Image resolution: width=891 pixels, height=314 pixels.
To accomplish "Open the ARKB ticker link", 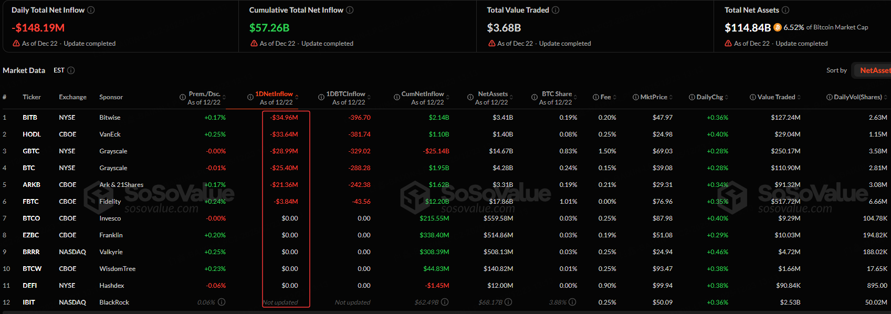I will [32, 185].
